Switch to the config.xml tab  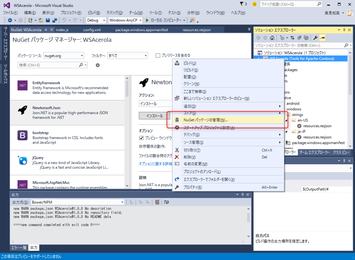pos(92,30)
